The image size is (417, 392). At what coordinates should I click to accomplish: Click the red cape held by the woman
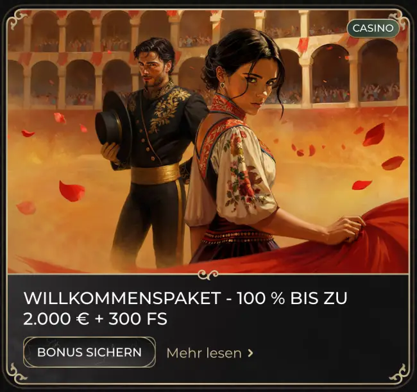tap(346, 243)
